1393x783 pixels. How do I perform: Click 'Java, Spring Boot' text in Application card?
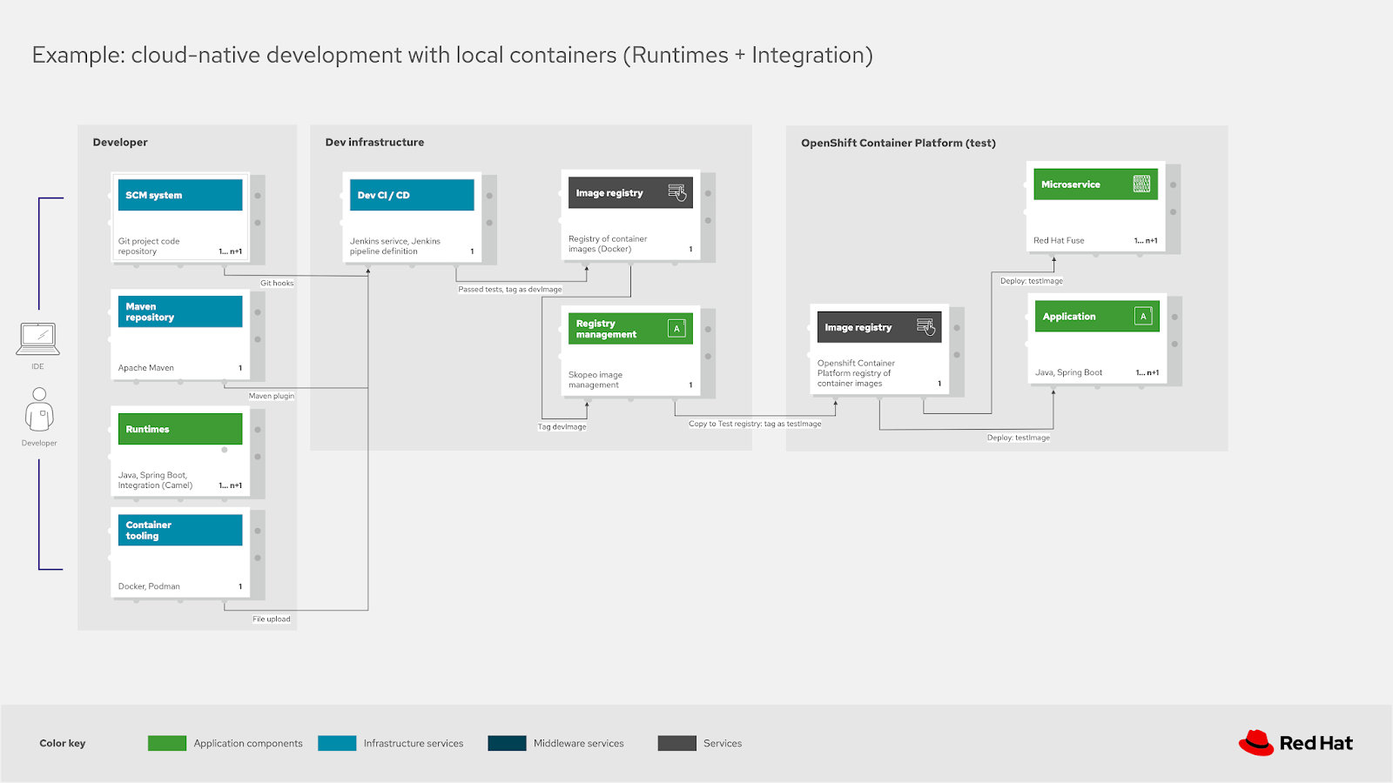[x=1068, y=372]
